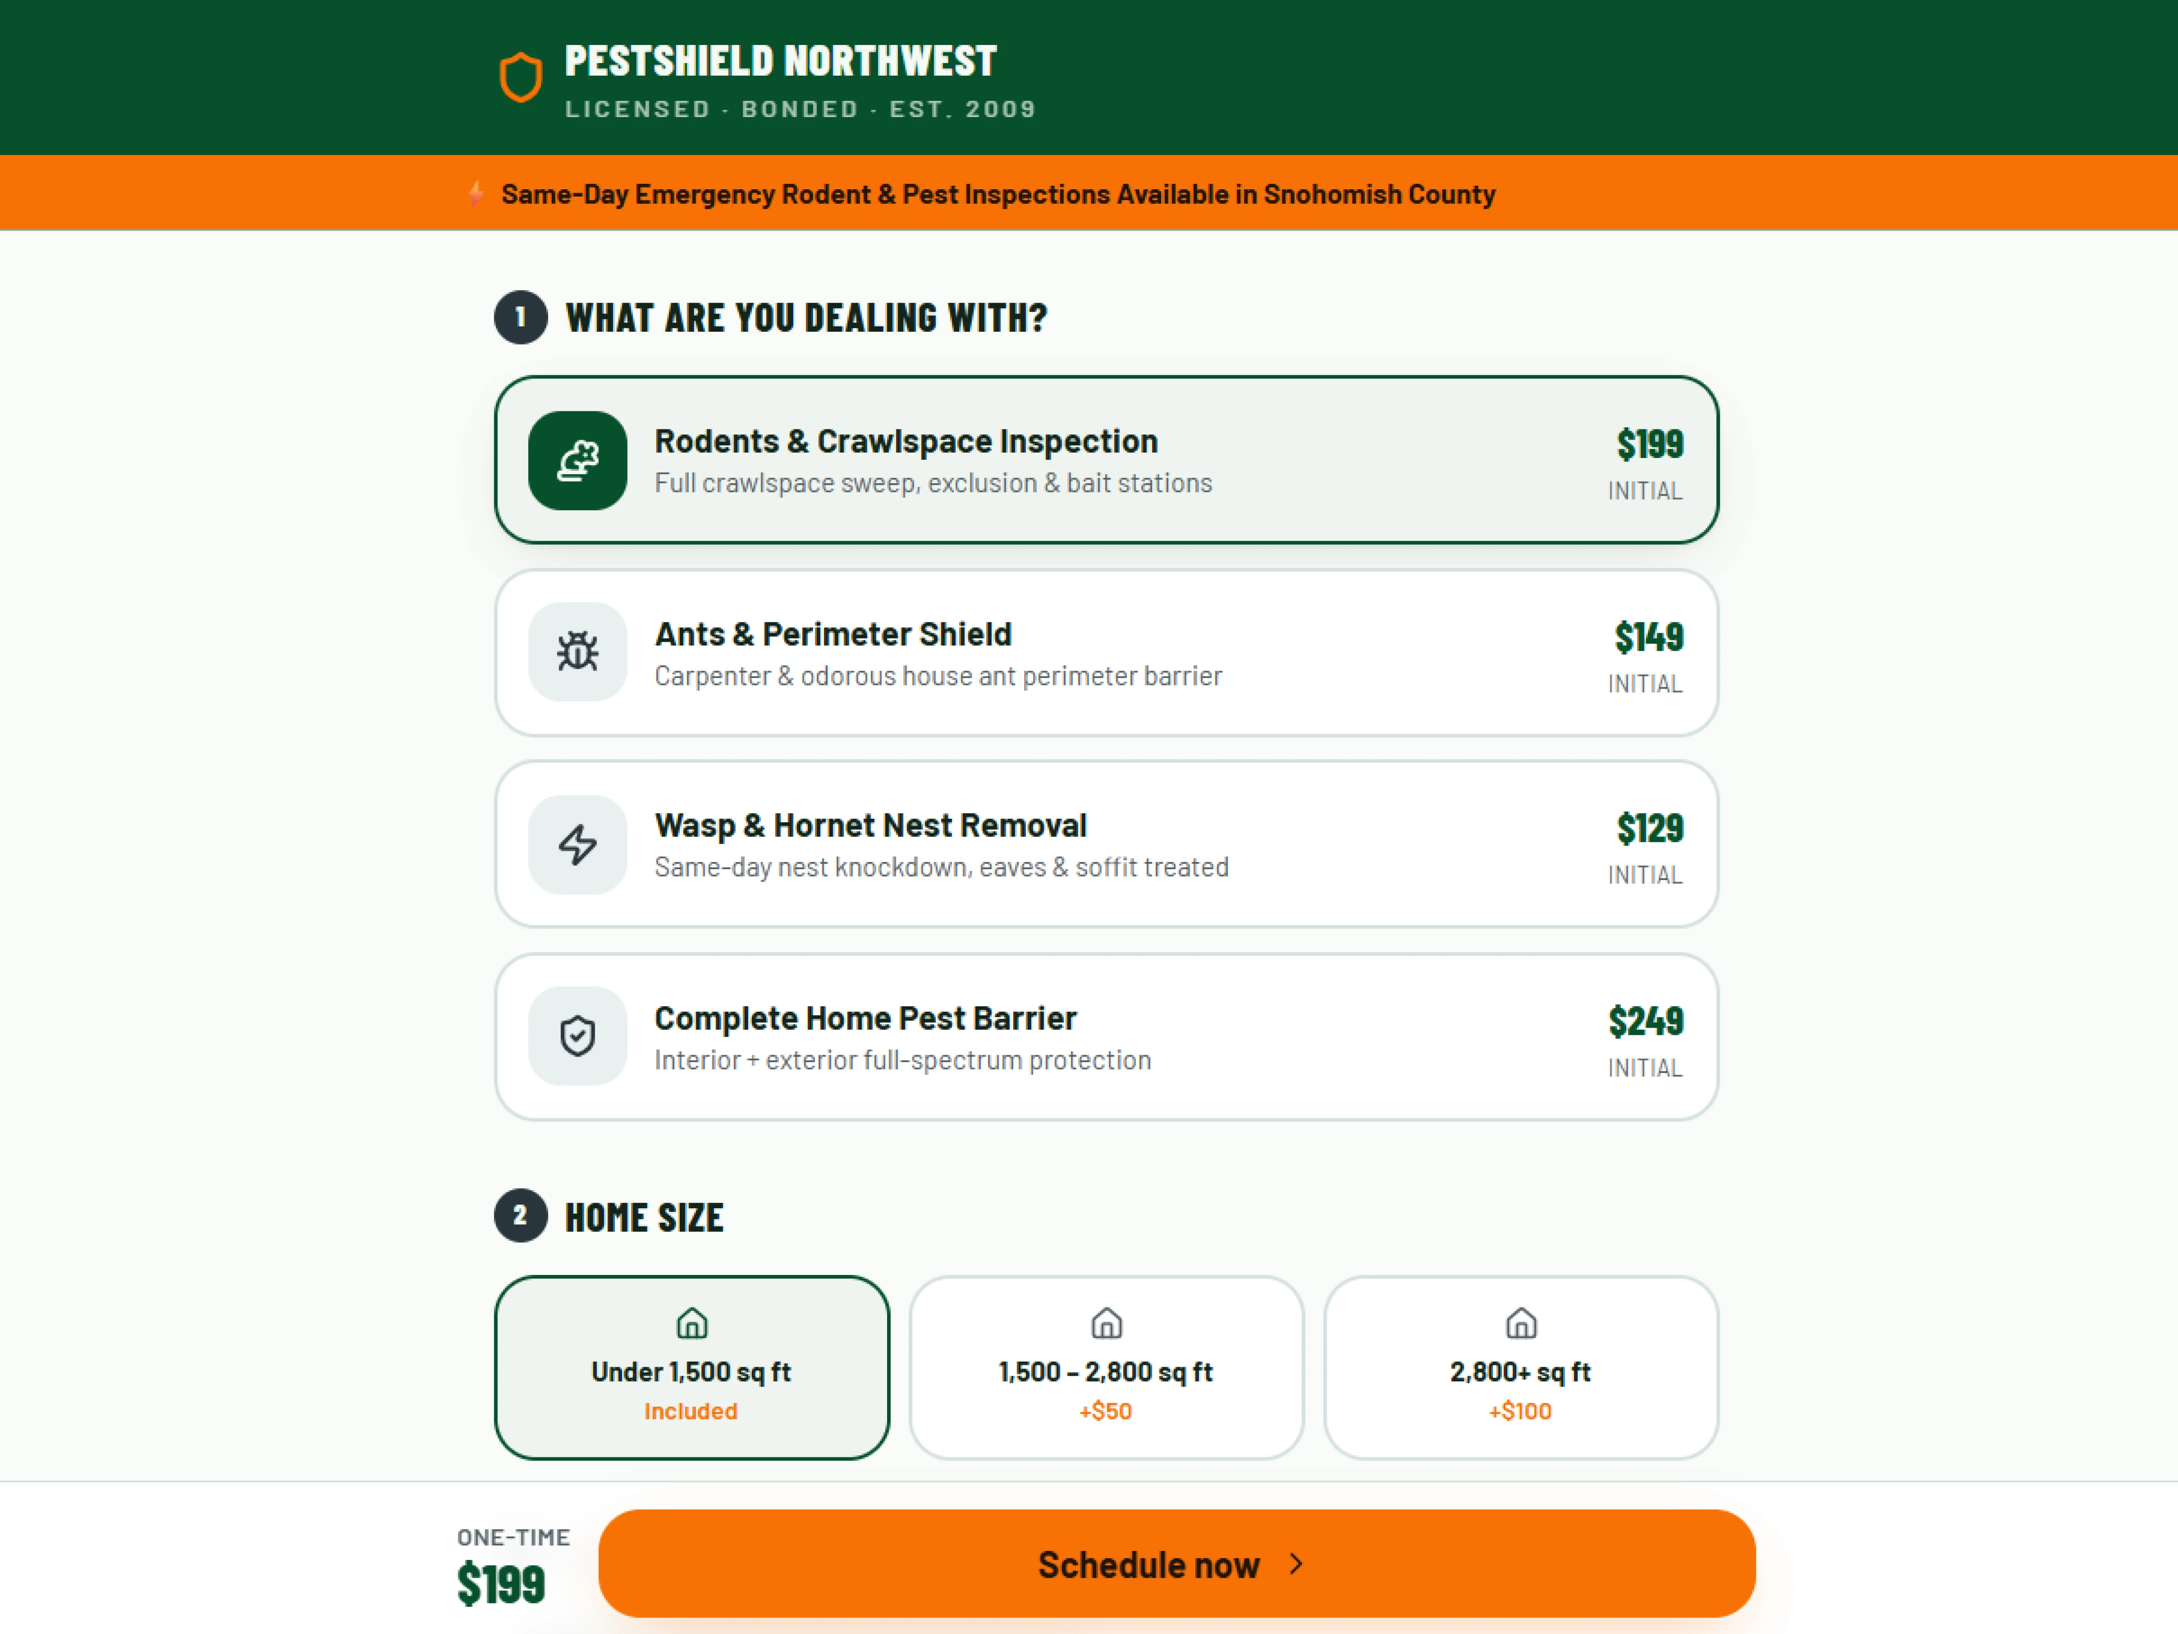This screenshot has width=2178, height=1634.
Task: Pick the Under 1,500 sq ft Included size
Action: 692,1368
